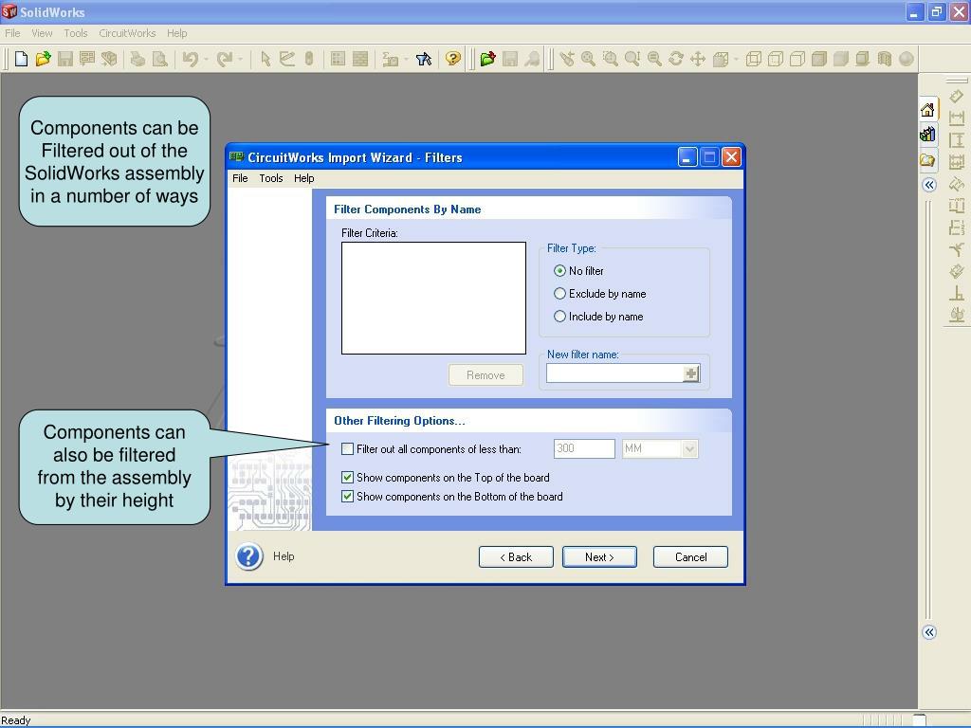The width and height of the screenshot is (971, 728).
Task: Uncheck Show components on the Top of board
Action: coord(347,478)
